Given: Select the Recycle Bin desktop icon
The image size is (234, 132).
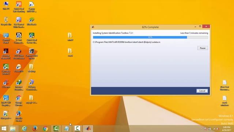Looking at the screenshot, I should [x=6, y=21].
